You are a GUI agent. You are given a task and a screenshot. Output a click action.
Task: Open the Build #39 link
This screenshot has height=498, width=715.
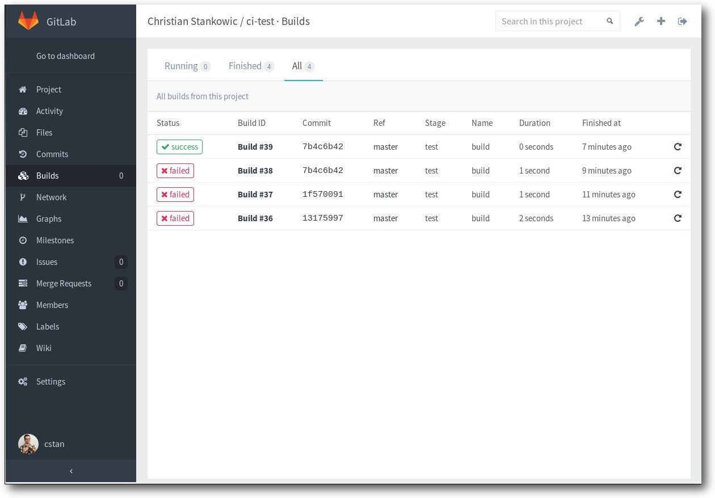pos(255,147)
